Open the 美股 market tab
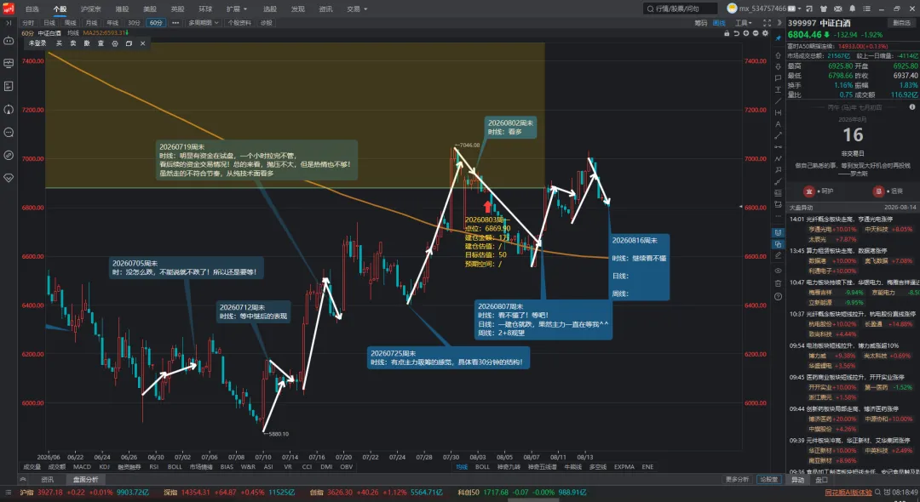This screenshot has width=920, height=502. 150,9
